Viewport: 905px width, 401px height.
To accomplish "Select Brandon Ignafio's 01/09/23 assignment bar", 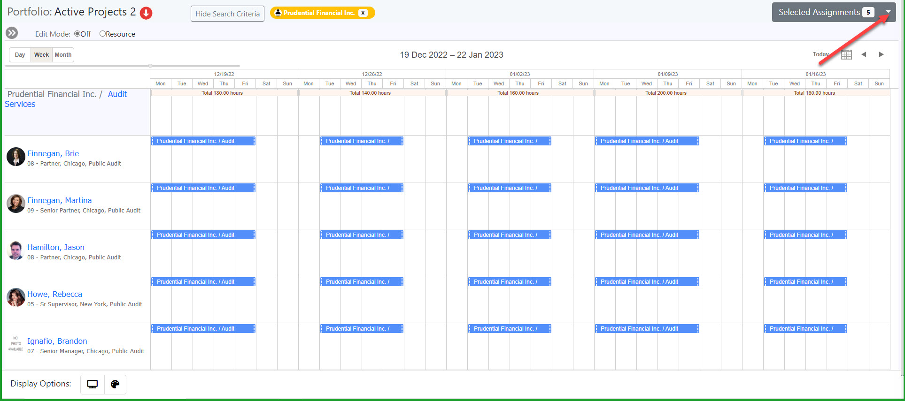I will pos(647,329).
